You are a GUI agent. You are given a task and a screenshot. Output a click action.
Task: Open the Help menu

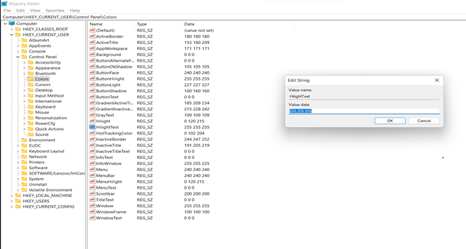[x=75, y=10]
